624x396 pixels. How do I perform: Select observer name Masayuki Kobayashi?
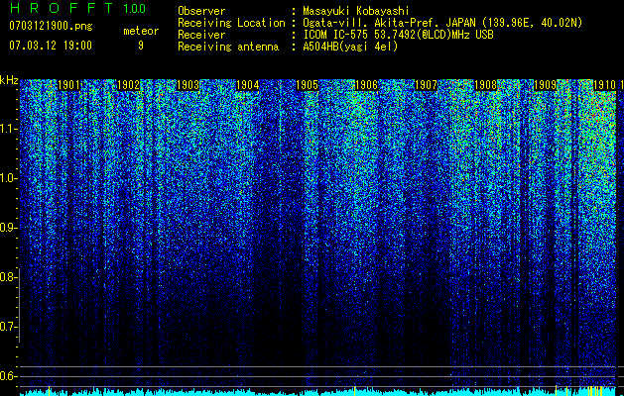coord(356,11)
